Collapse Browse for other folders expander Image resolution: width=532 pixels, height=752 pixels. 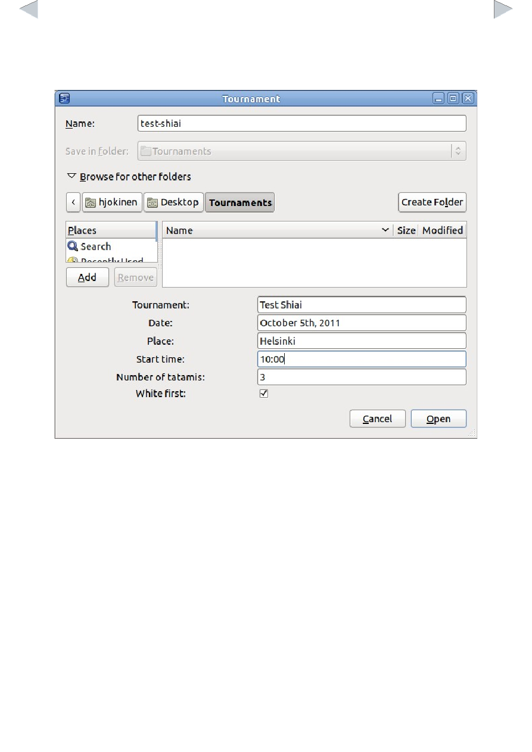coord(71,176)
